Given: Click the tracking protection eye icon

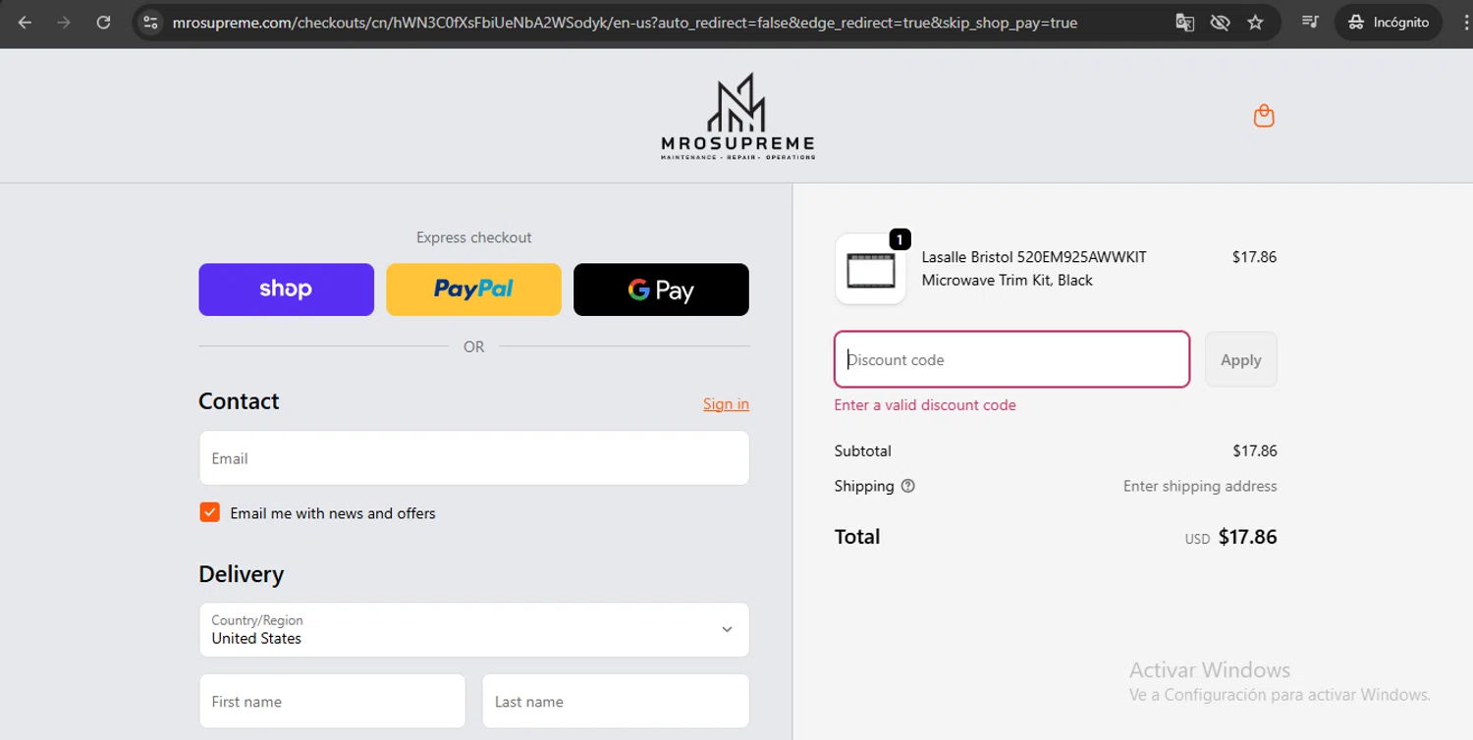Looking at the screenshot, I should 1220,22.
